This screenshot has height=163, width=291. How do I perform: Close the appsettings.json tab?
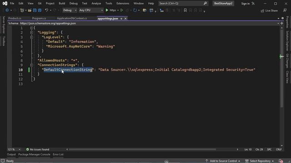125,19
